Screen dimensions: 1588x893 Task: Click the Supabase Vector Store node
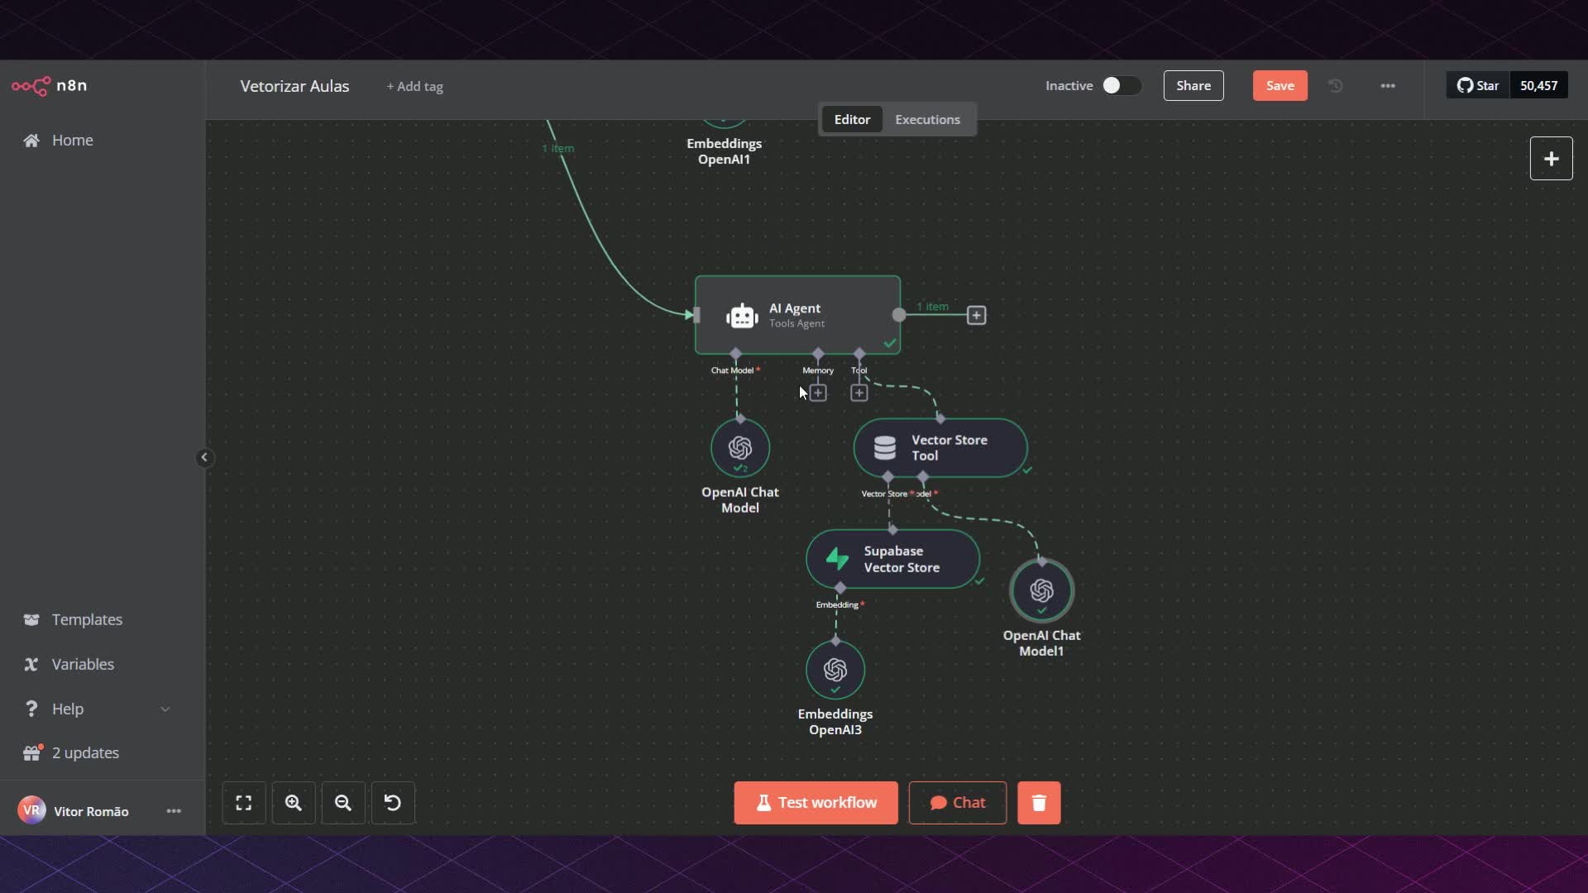pyautogui.click(x=893, y=560)
